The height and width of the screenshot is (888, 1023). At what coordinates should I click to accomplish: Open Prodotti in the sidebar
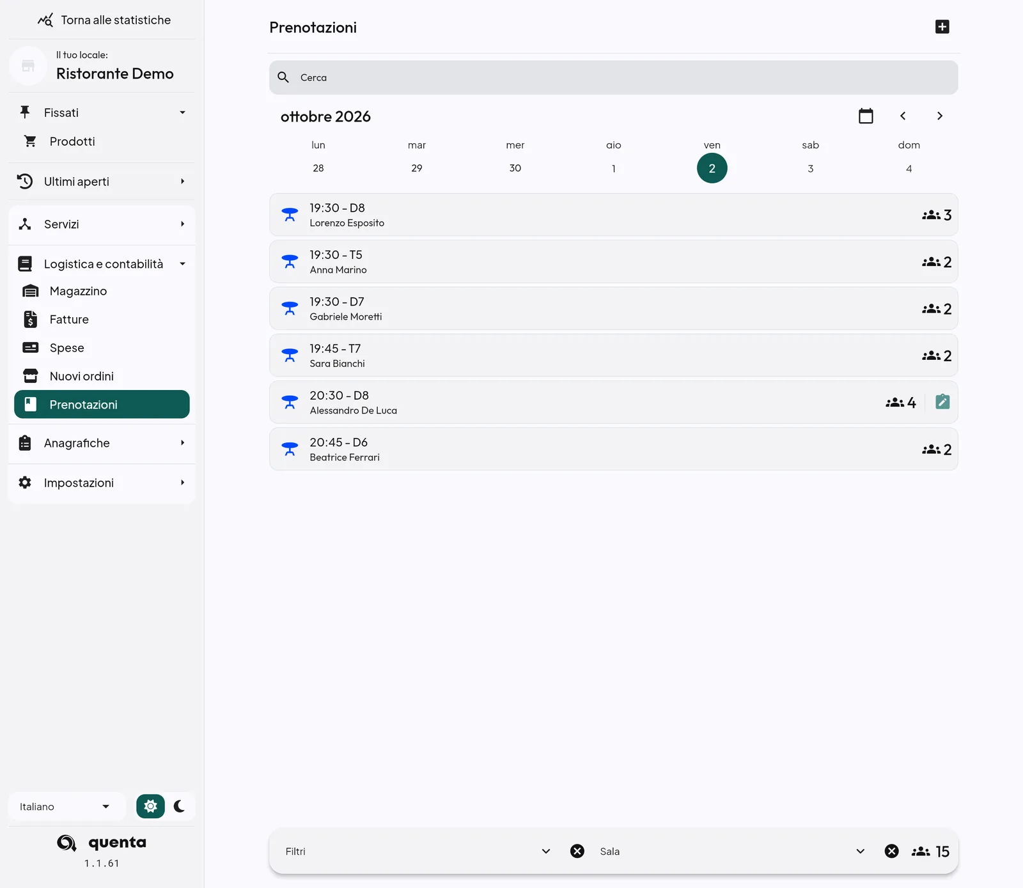pyautogui.click(x=102, y=141)
